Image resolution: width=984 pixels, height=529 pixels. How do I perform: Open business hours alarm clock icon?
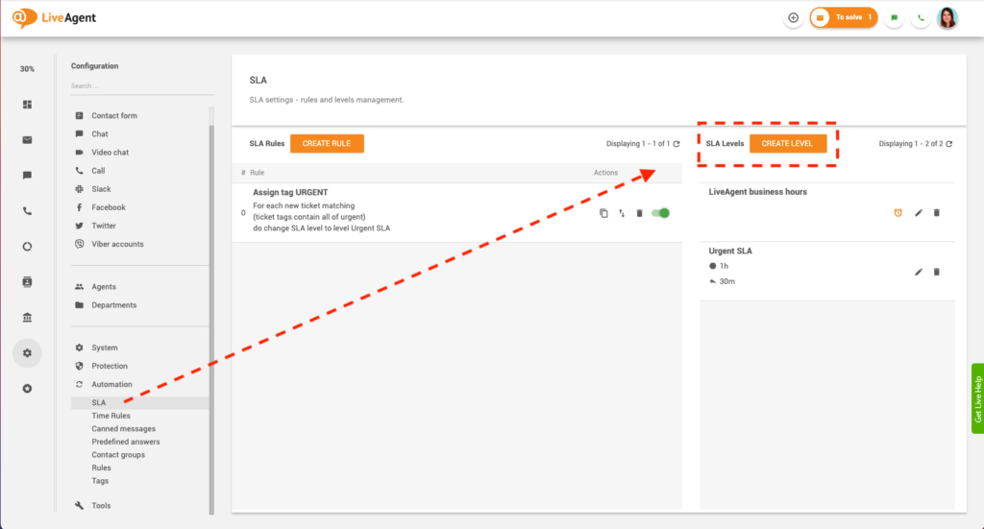click(898, 212)
